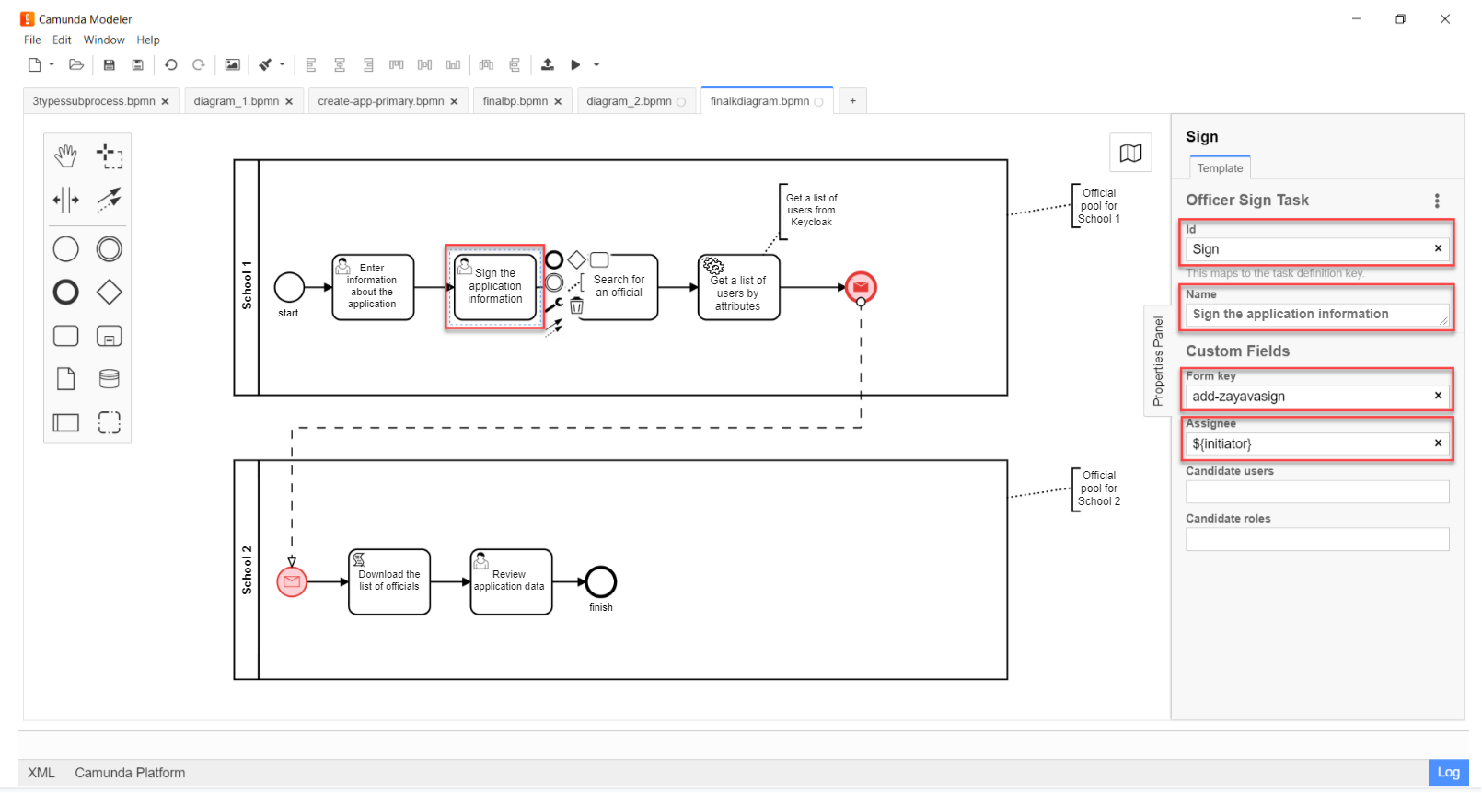1482x793 pixels.
Task: Open the File menu
Action: [x=32, y=40]
